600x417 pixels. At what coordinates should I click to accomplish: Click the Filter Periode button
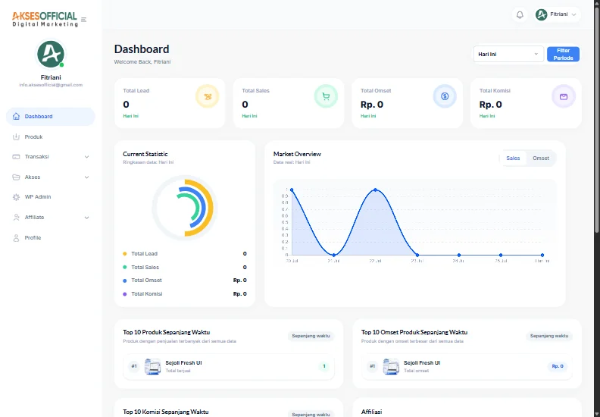pos(563,54)
